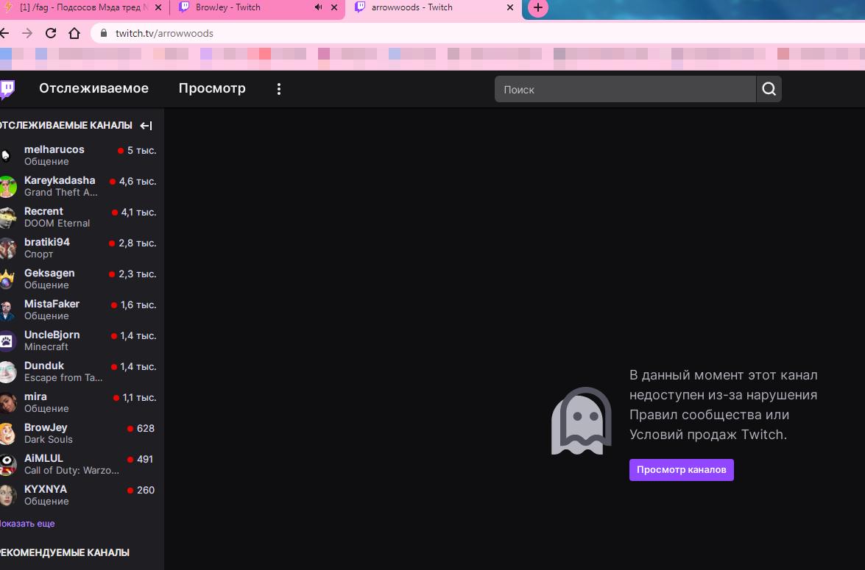Reload the browser page
This screenshot has width=865, height=570.
(51, 33)
